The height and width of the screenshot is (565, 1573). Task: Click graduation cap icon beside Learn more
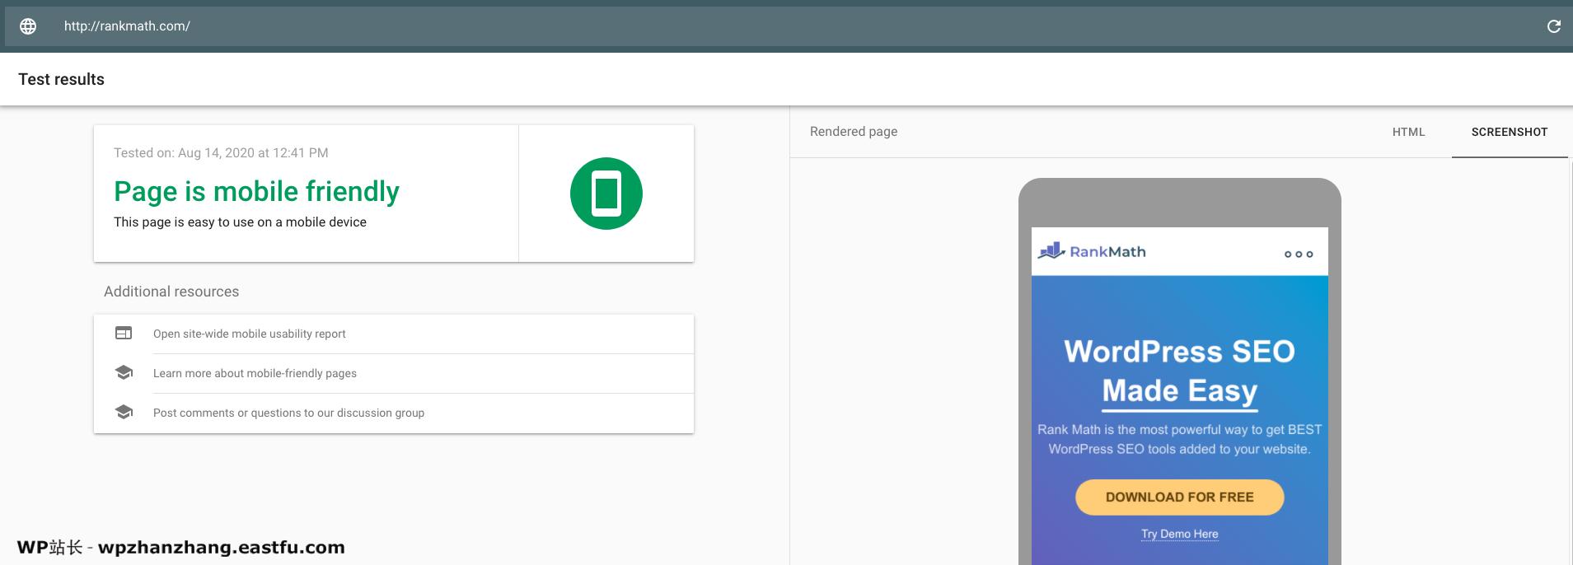pos(124,372)
